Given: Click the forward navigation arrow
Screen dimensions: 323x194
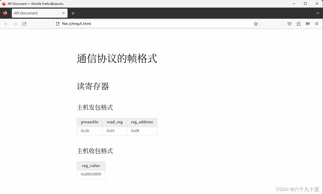Looking at the screenshot, I should (x=15, y=24).
